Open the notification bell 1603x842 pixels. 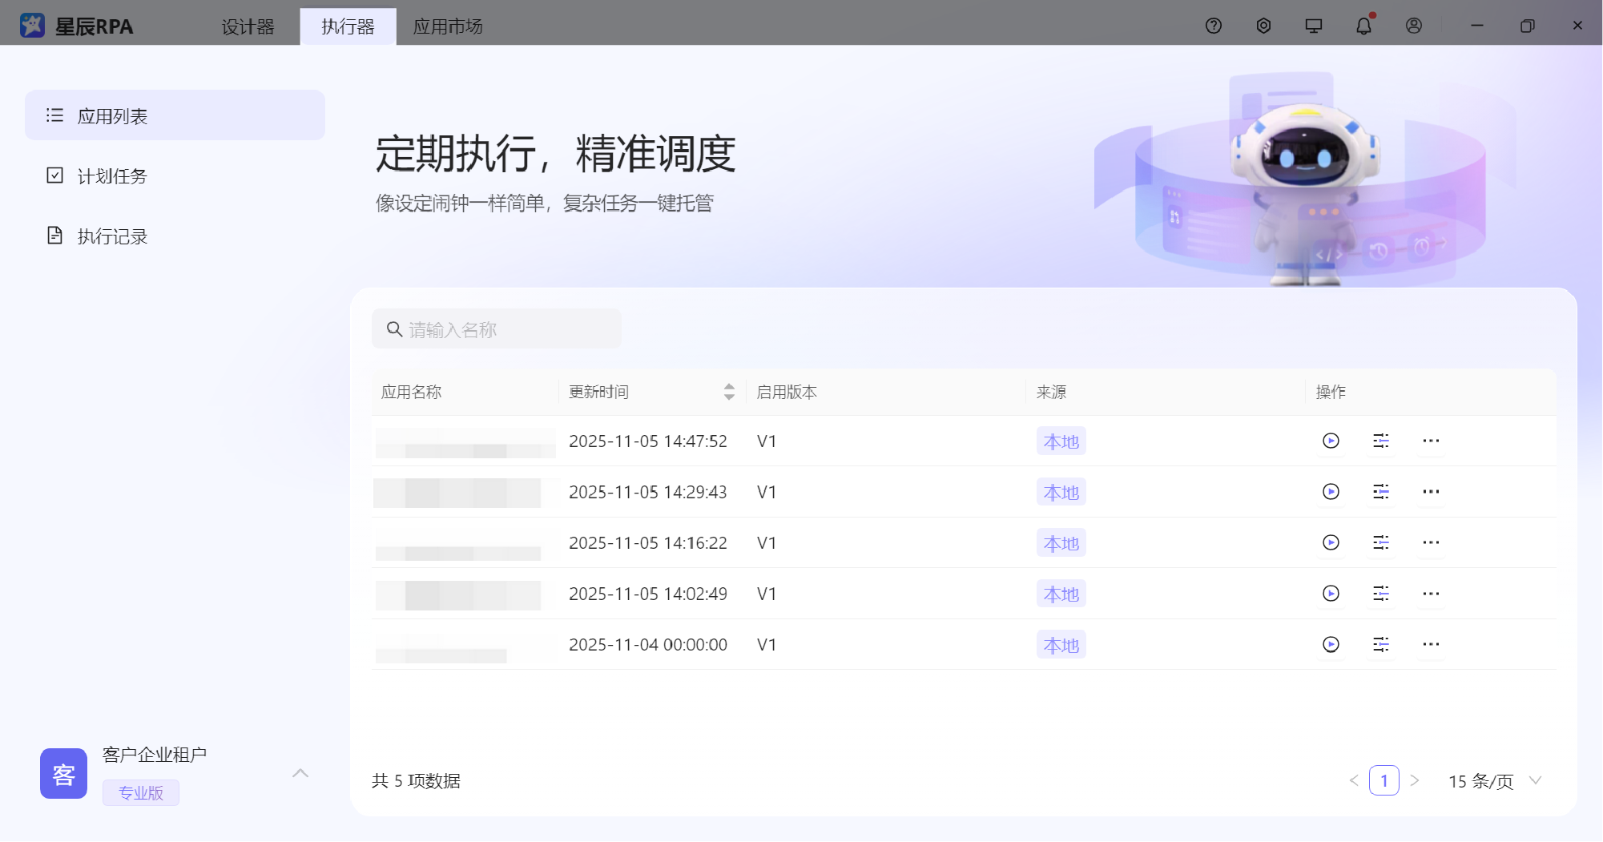click(x=1363, y=26)
